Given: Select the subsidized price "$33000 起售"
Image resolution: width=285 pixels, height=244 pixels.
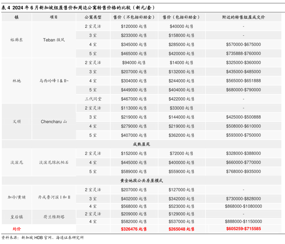Looking at the screenshot, I should [181, 108].
